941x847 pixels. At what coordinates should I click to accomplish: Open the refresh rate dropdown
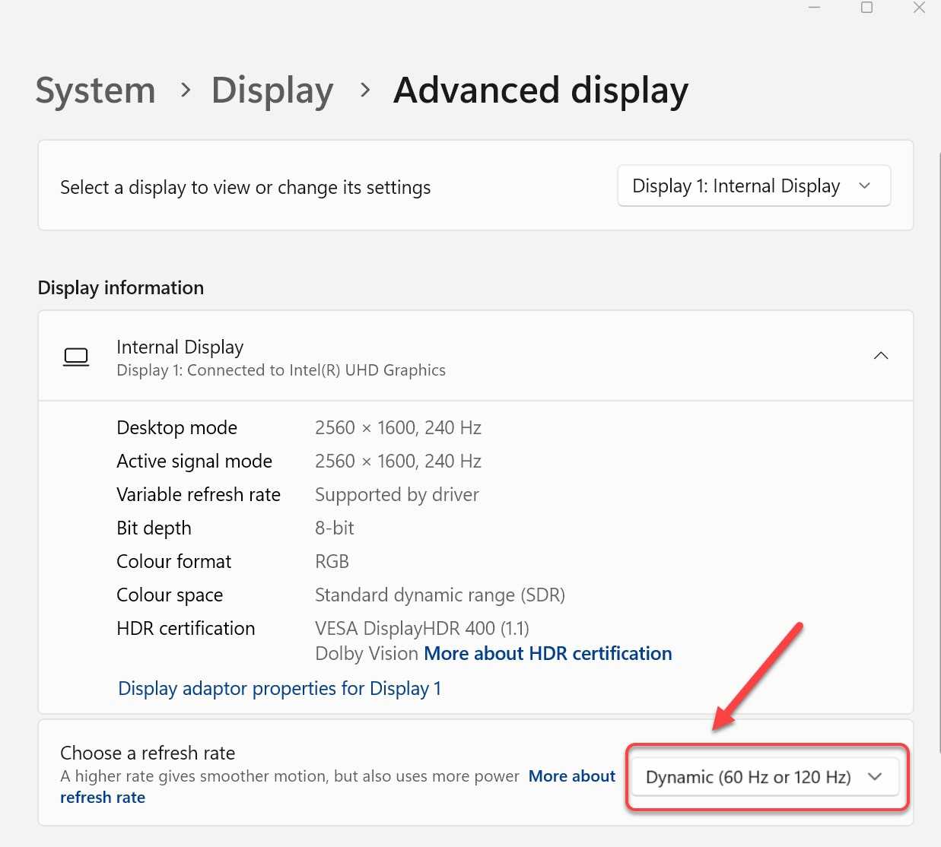[765, 776]
